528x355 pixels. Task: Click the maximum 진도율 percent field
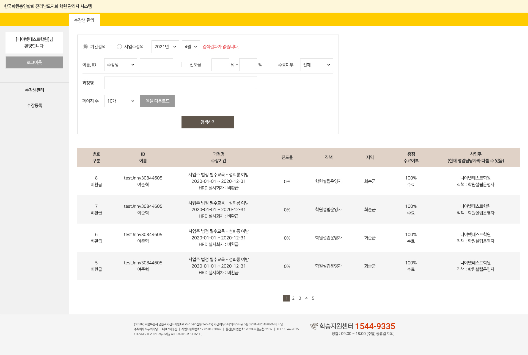248,65
